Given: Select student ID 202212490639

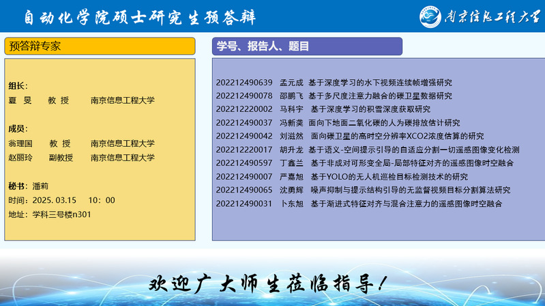Looking at the screenshot, I should [x=244, y=83].
